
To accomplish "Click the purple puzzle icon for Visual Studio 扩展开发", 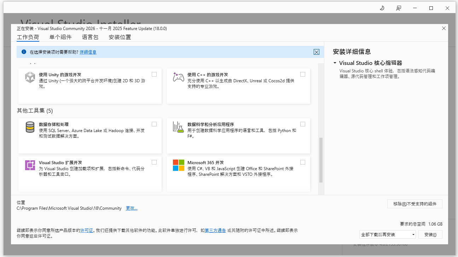I will [30, 165].
